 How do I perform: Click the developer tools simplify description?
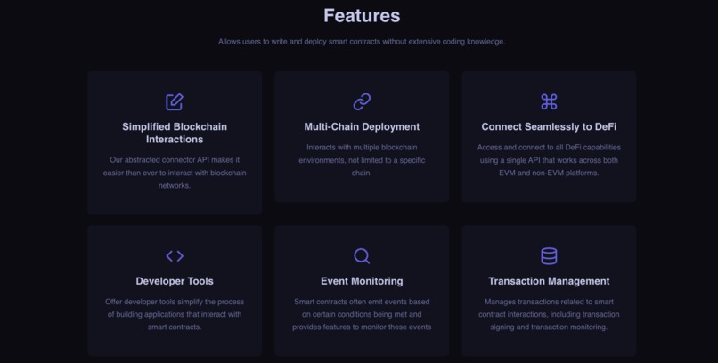(175, 314)
